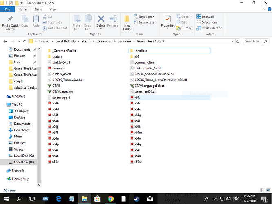Click the Copy ribbon icon
Screen dimensions: 272x204
pos(25,19)
